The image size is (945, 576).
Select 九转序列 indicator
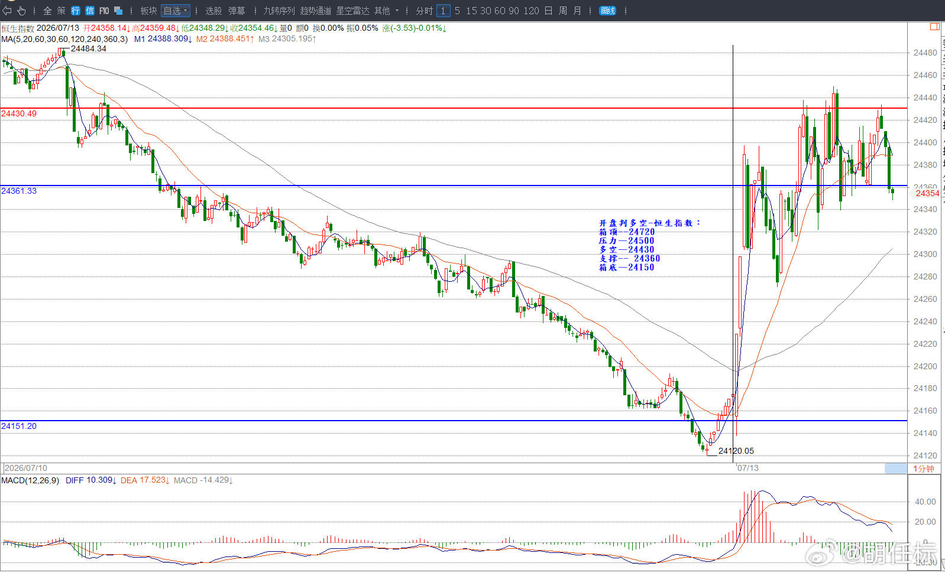click(279, 11)
